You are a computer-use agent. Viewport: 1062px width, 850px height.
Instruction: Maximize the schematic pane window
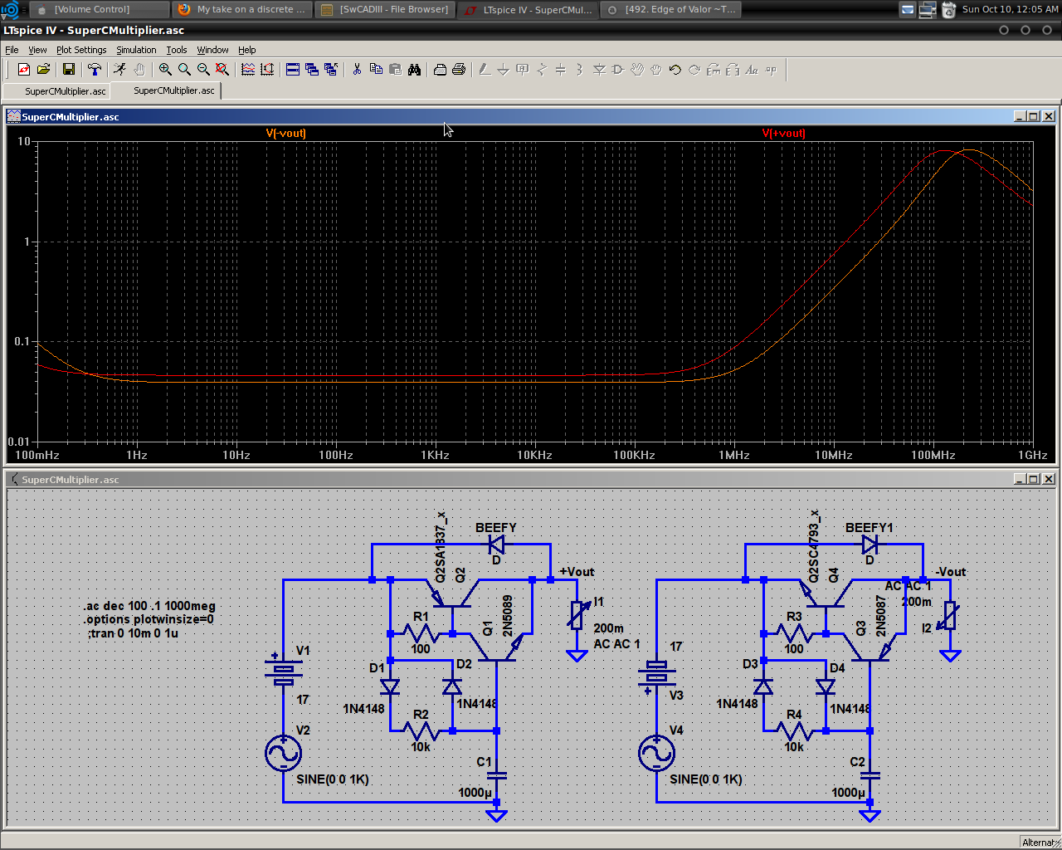point(1033,479)
